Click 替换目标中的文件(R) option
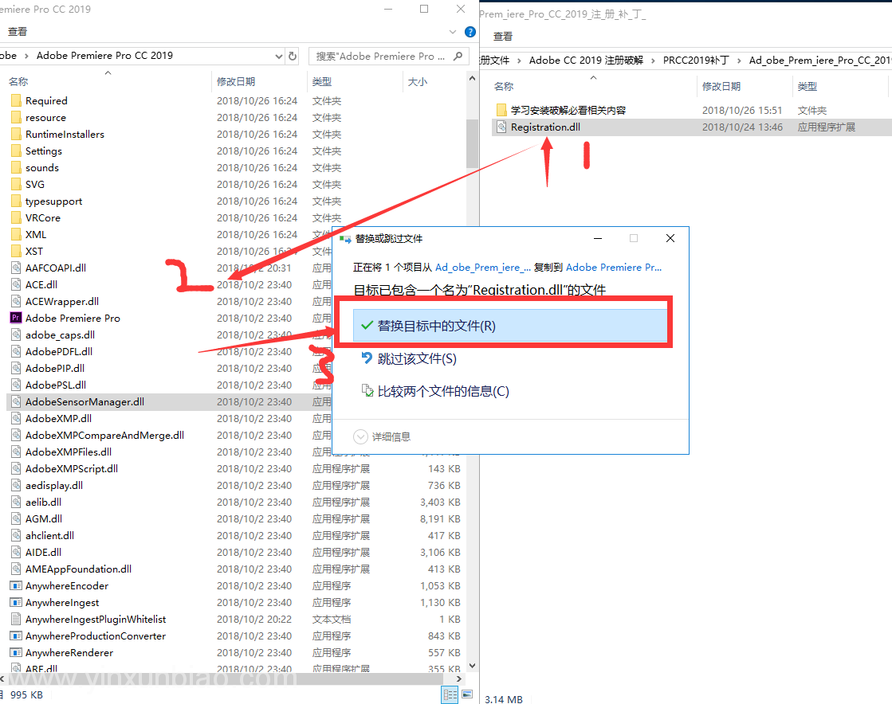The width and height of the screenshot is (892, 704). [x=510, y=326]
